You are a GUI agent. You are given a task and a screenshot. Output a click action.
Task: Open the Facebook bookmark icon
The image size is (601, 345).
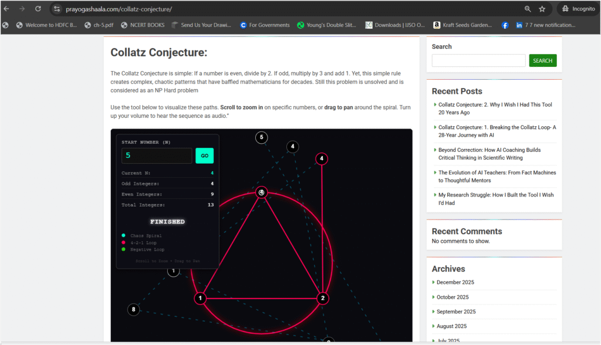(x=505, y=25)
